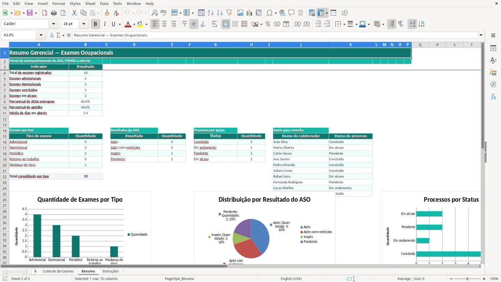501x282 pixels.
Task: Insert an image via toolbar icon
Action: 240,13
